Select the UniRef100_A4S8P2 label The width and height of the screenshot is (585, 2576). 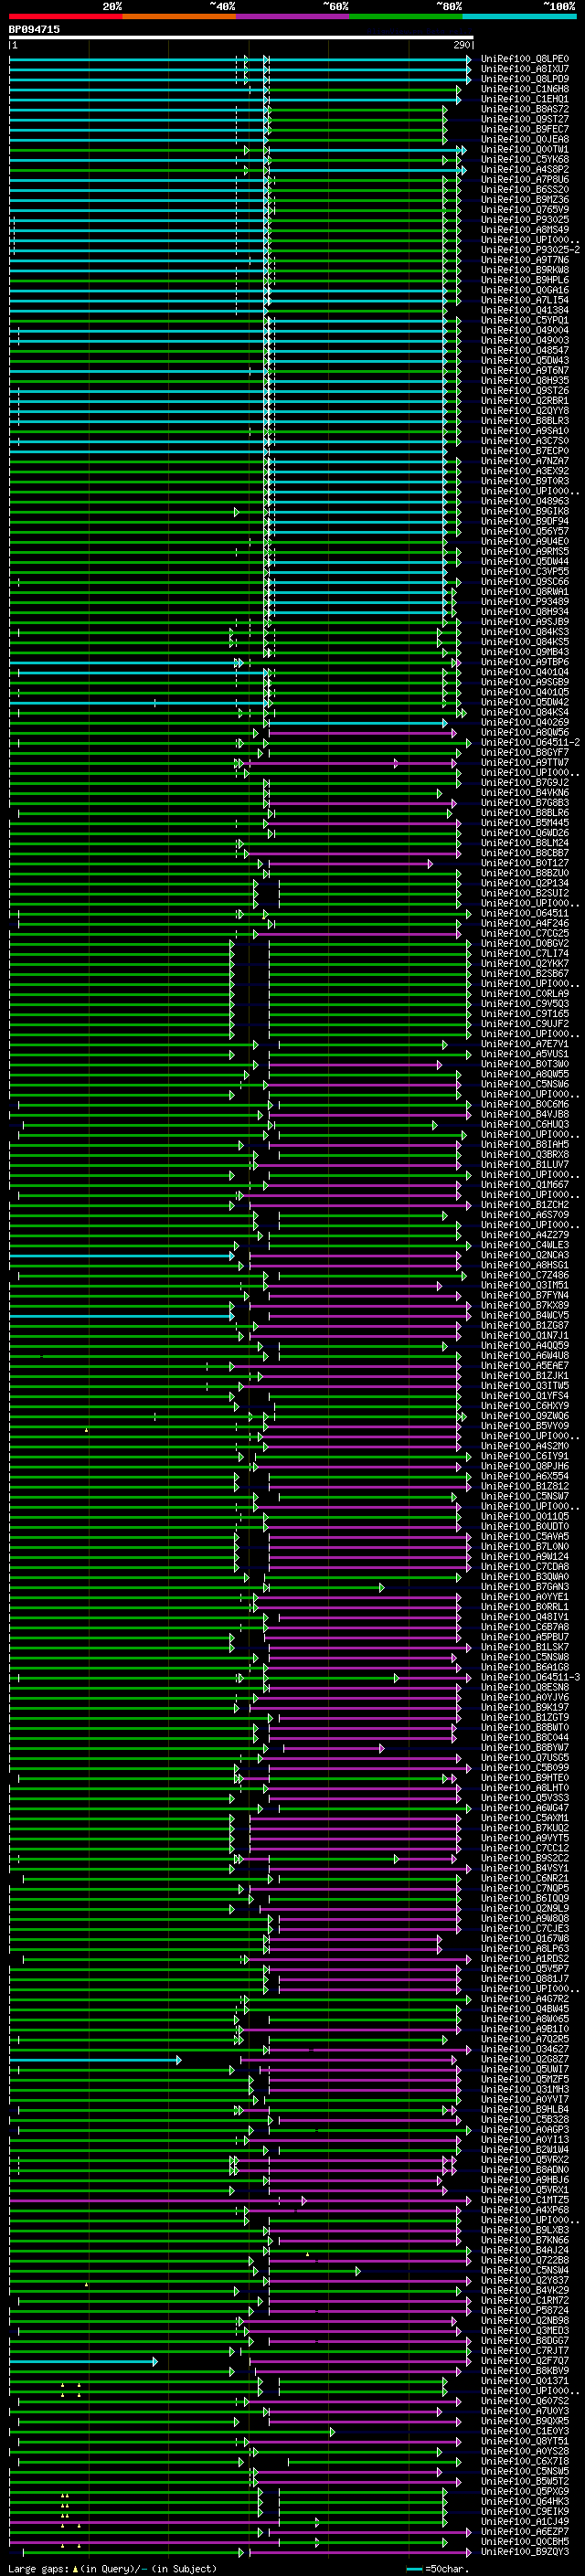click(x=524, y=169)
